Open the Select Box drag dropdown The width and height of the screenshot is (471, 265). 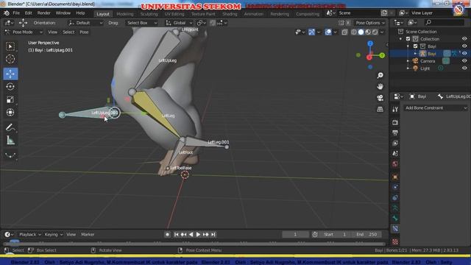coord(142,23)
